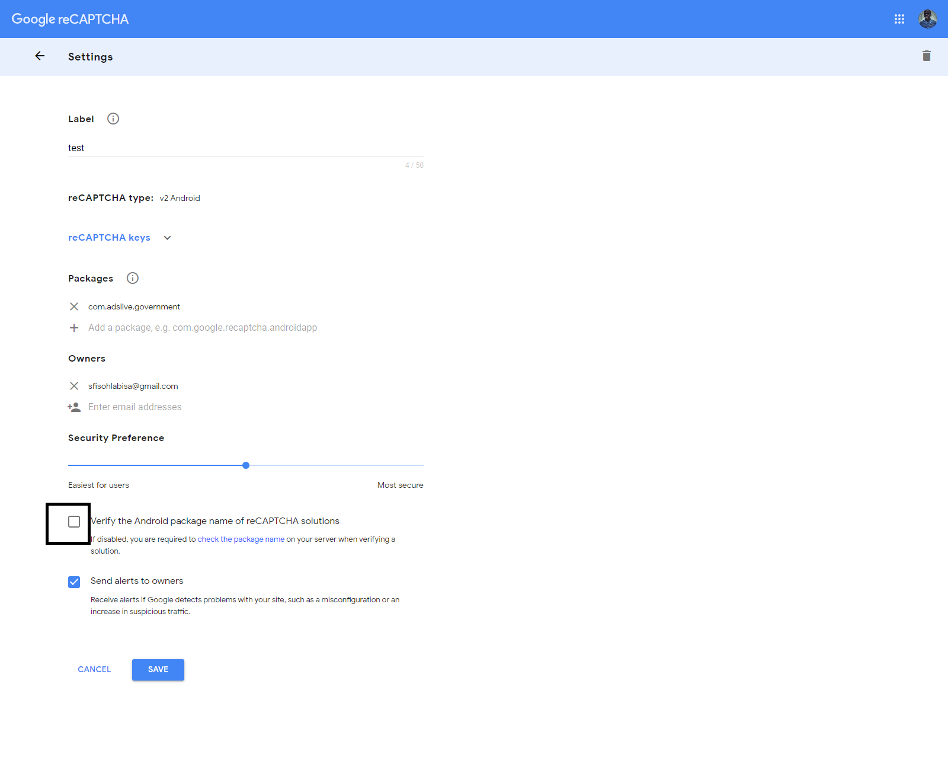Screen dimensions: 948x773
Task: Click the plus icon to add a package
Action: click(x=74, y=328)
